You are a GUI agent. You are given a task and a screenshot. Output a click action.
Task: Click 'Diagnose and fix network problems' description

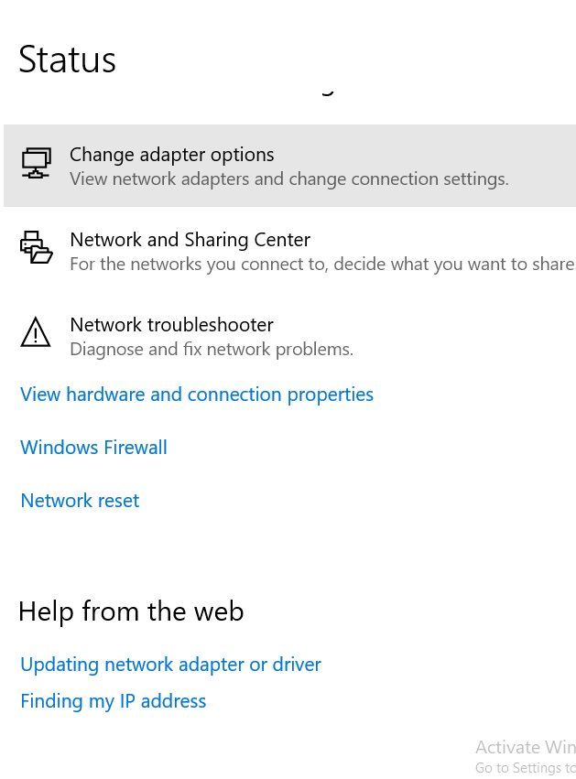pos(212,349)
